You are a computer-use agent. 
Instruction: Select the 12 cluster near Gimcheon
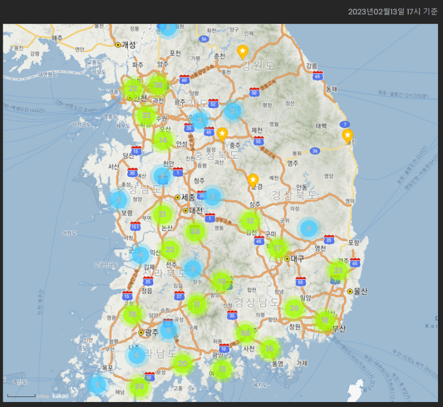pos(250,221)
